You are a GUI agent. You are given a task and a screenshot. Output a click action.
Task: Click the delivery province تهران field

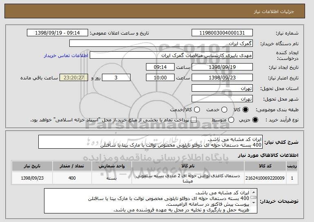point(222,88)
